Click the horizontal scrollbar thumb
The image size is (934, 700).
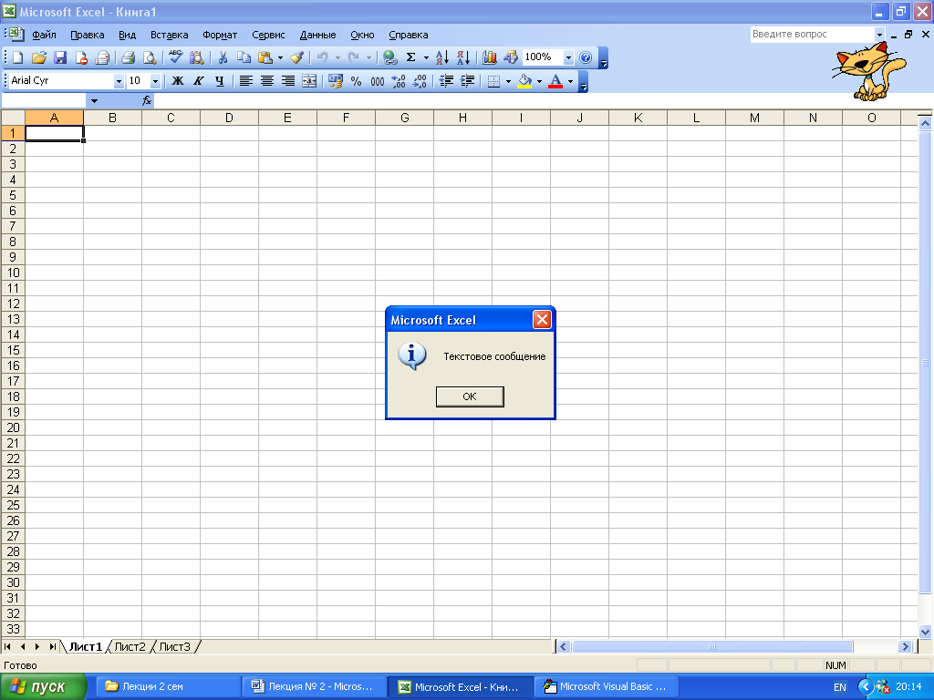(x=712, y=646)
